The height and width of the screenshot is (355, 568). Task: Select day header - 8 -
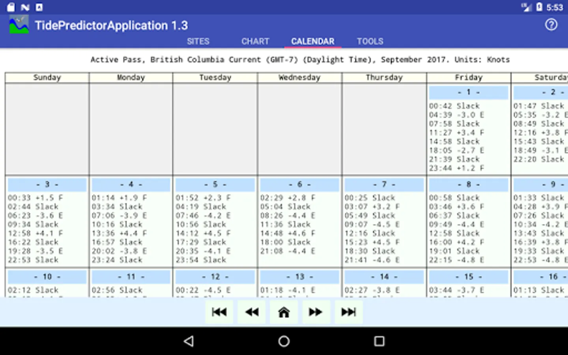point(469,185)
